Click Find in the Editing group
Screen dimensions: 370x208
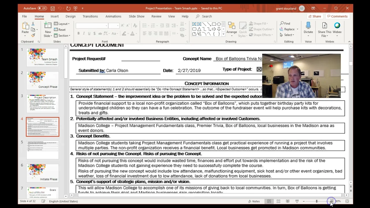285,23
